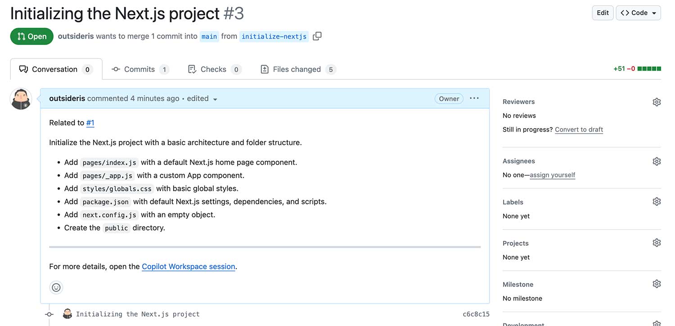Image resolution: width=675 pixels, height=326 pixels.
Task: Open the Copilot Workspace session link
Action: pyautogui.click(x=189, y=266)
